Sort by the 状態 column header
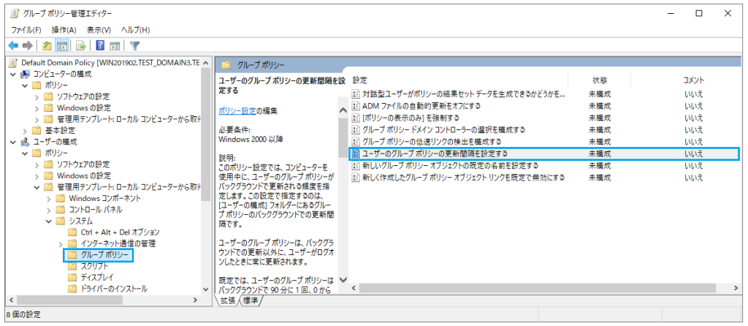 click(600, 80)
